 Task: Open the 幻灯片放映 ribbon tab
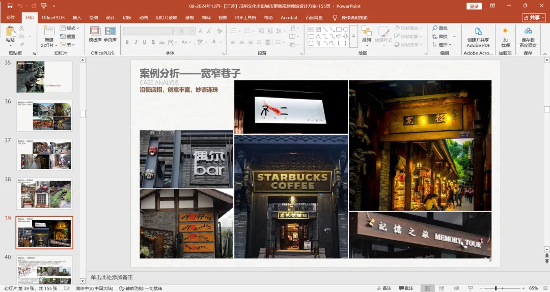click(x=166, y=18)
